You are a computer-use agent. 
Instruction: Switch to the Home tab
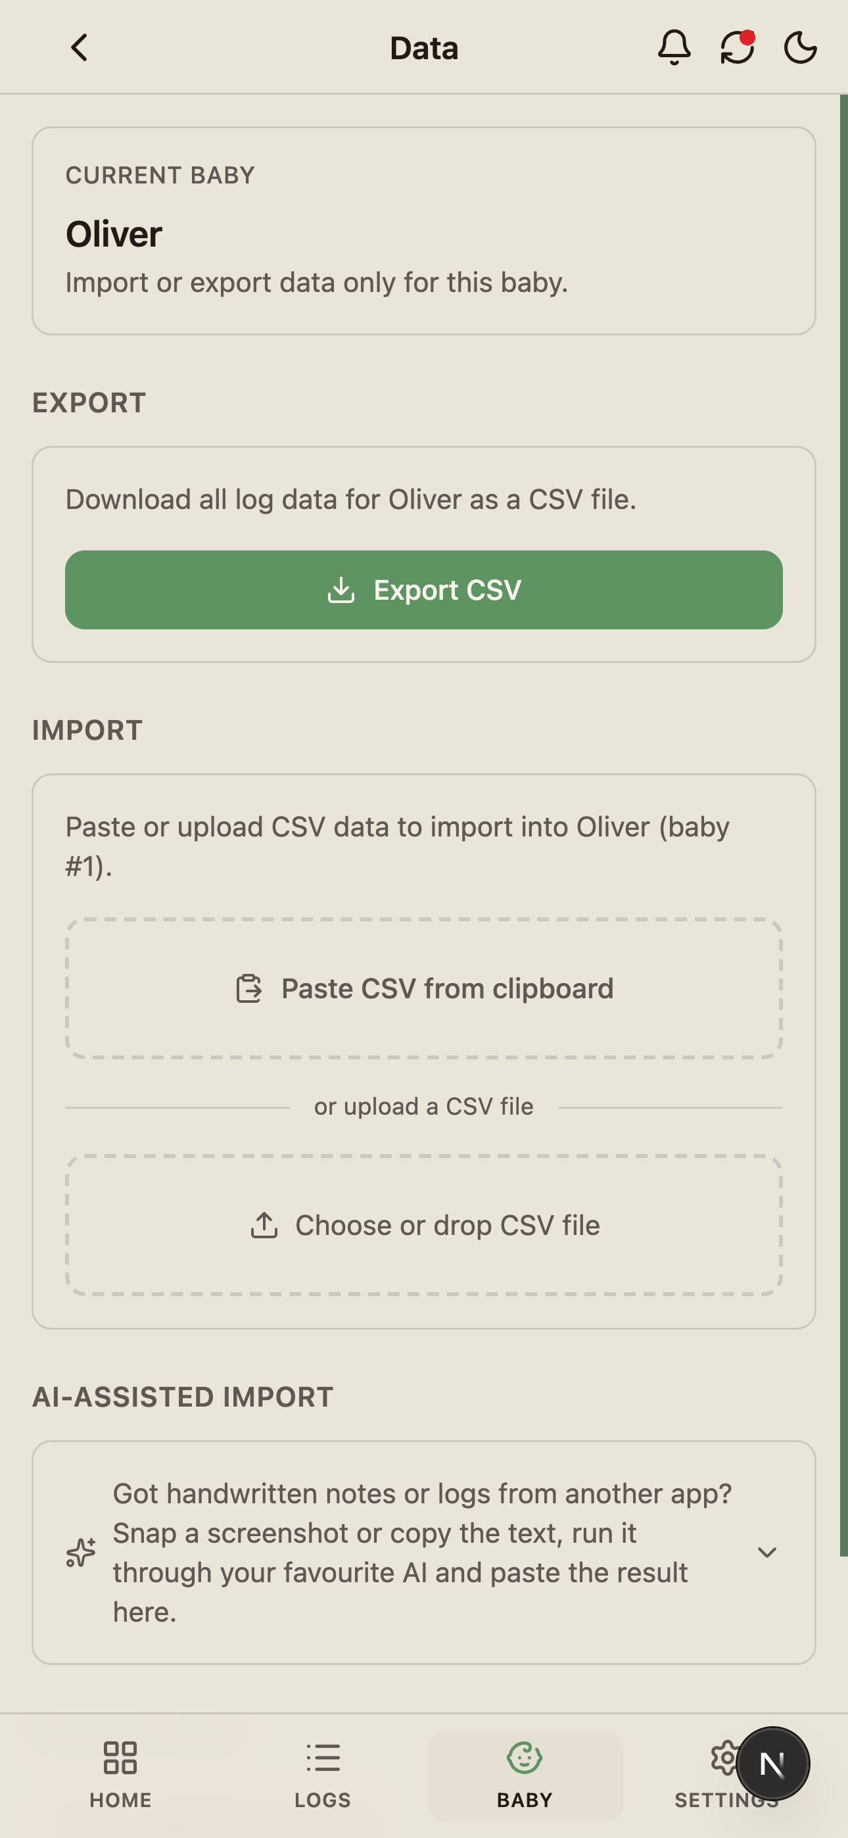point(120,1774)
